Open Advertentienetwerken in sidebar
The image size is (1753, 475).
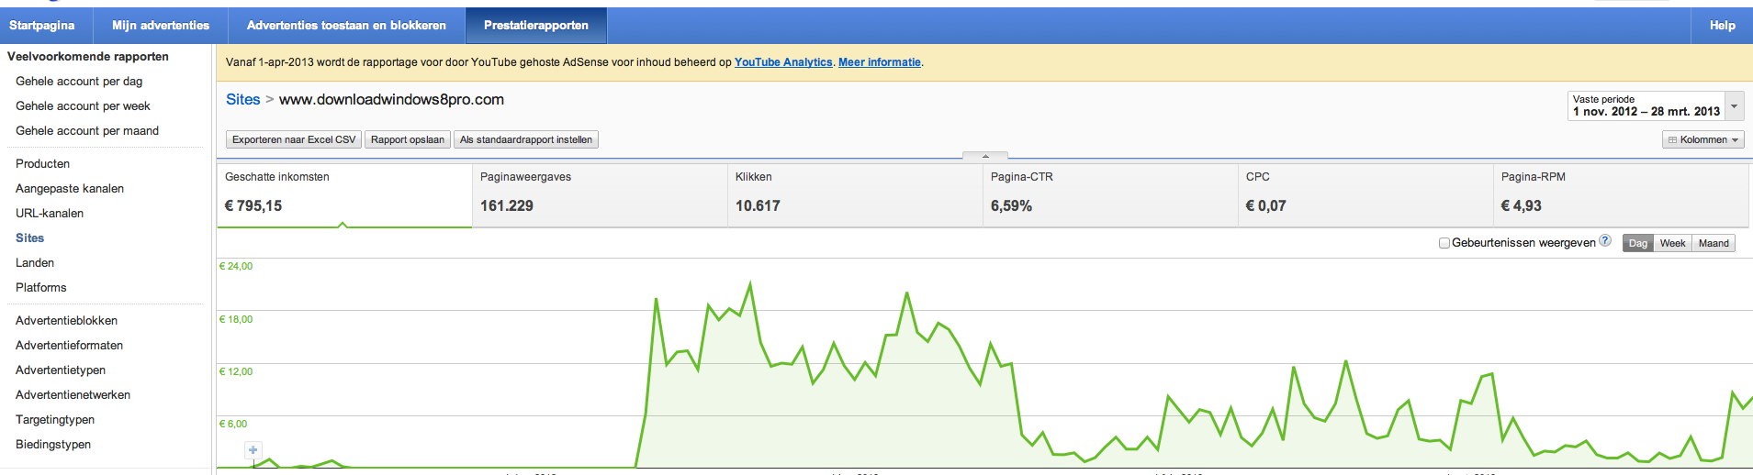pos(73,394)
